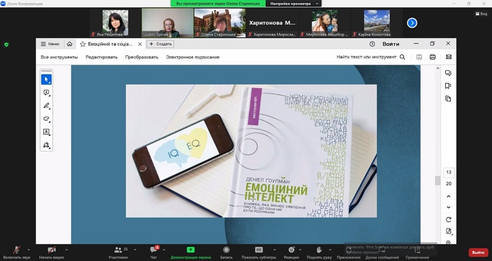Screen dimensions: 492x261
Task: Select the arrow selection tool
Action: [x=46, y=79]
